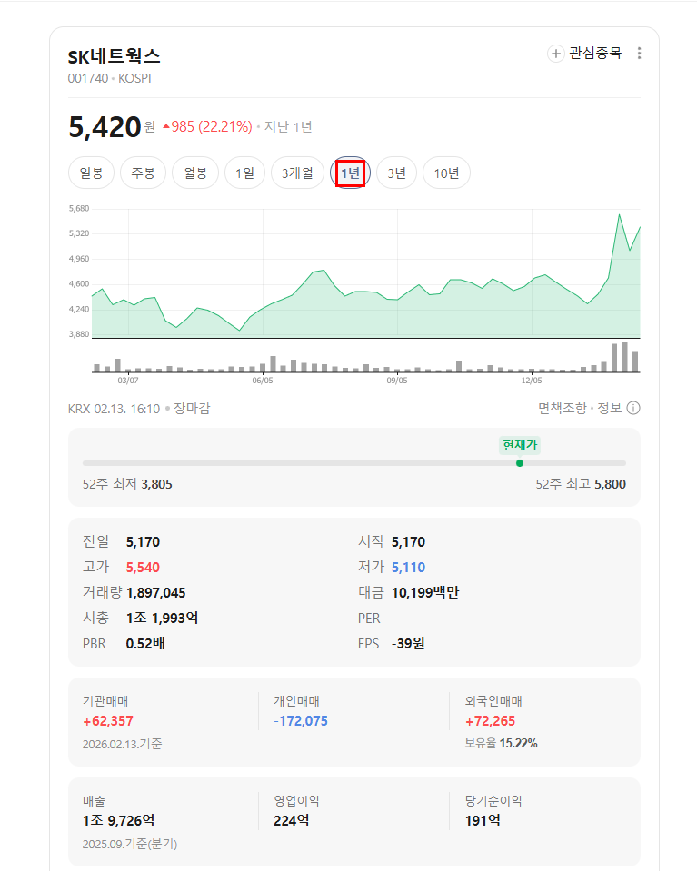Viewport: 697px width, 871px height.
Task: Click the 개인매매 value -172,075
Action: click(301, 721)
